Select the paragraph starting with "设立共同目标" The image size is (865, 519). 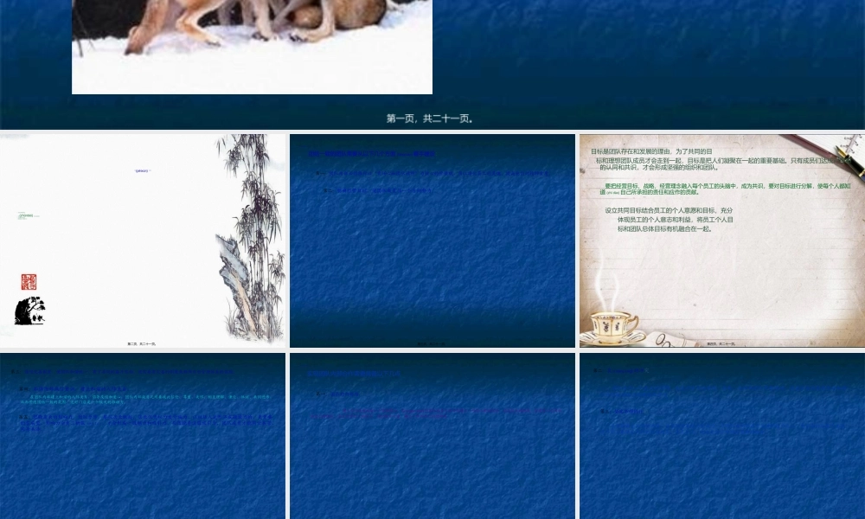[670, 220]
